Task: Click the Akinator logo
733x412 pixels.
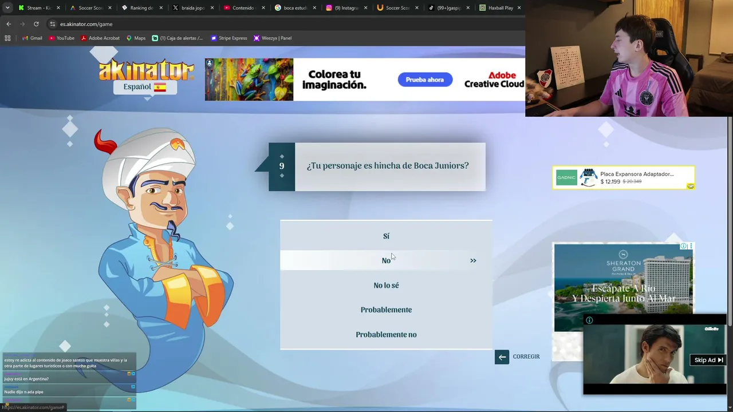Action: (147, 70)
